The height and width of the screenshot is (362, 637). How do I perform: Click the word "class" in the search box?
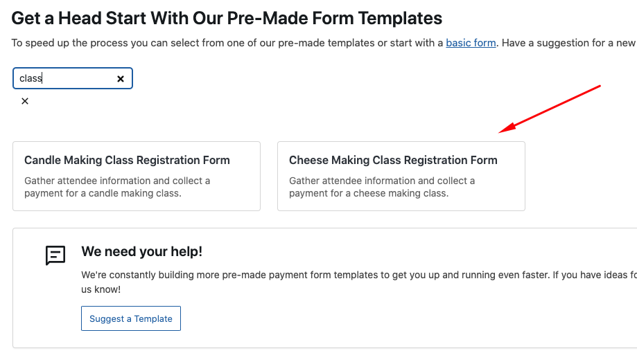[30, 79]
